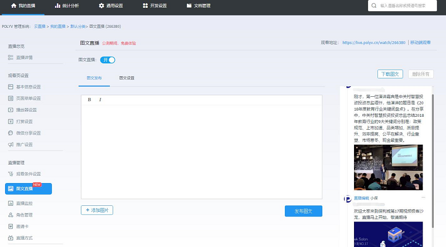Viewport: 446px width, 247px height.
Task: Click the italic I formatting icon
Action: coord(100,100)
